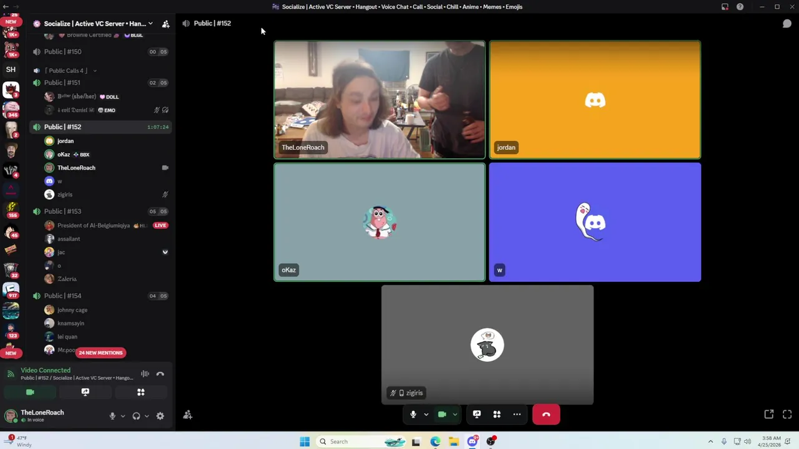
Task: Join voice channel Public | #151
Action: [x=100, y=82]
